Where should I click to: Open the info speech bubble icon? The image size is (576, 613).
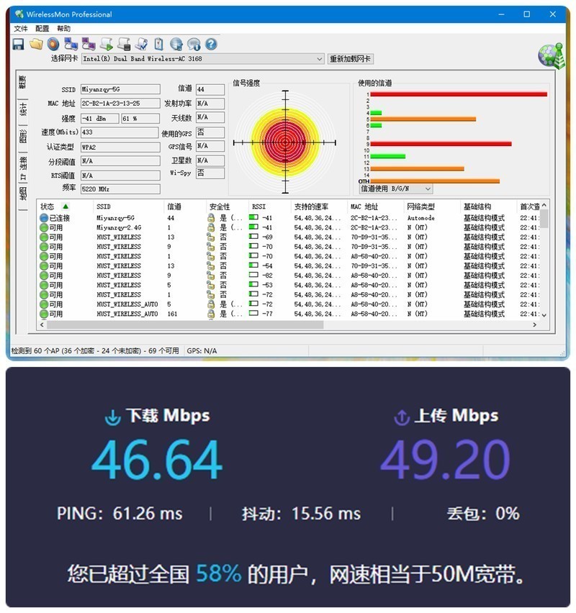coord(194,43)
